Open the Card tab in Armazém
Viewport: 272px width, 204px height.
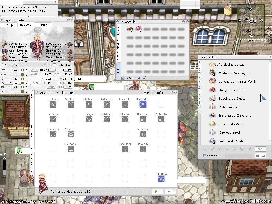[199, 103]
